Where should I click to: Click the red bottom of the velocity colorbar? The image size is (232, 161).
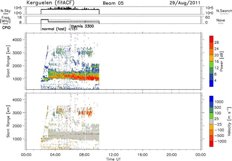tap(211, 144)
